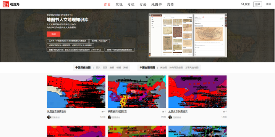Select 坤舆万国全图 old map link
The height and width of the screenshot is (137, 275).
pyautogui.click(x=176, y=68)
